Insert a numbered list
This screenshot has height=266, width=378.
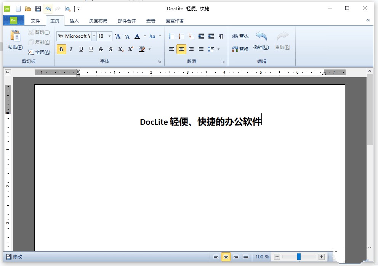point(181,36)
